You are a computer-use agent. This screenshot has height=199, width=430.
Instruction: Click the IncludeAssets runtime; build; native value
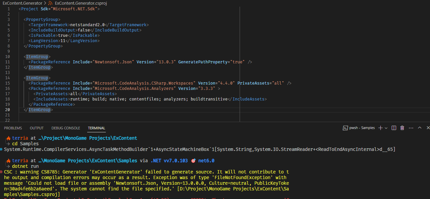point(149,99)
